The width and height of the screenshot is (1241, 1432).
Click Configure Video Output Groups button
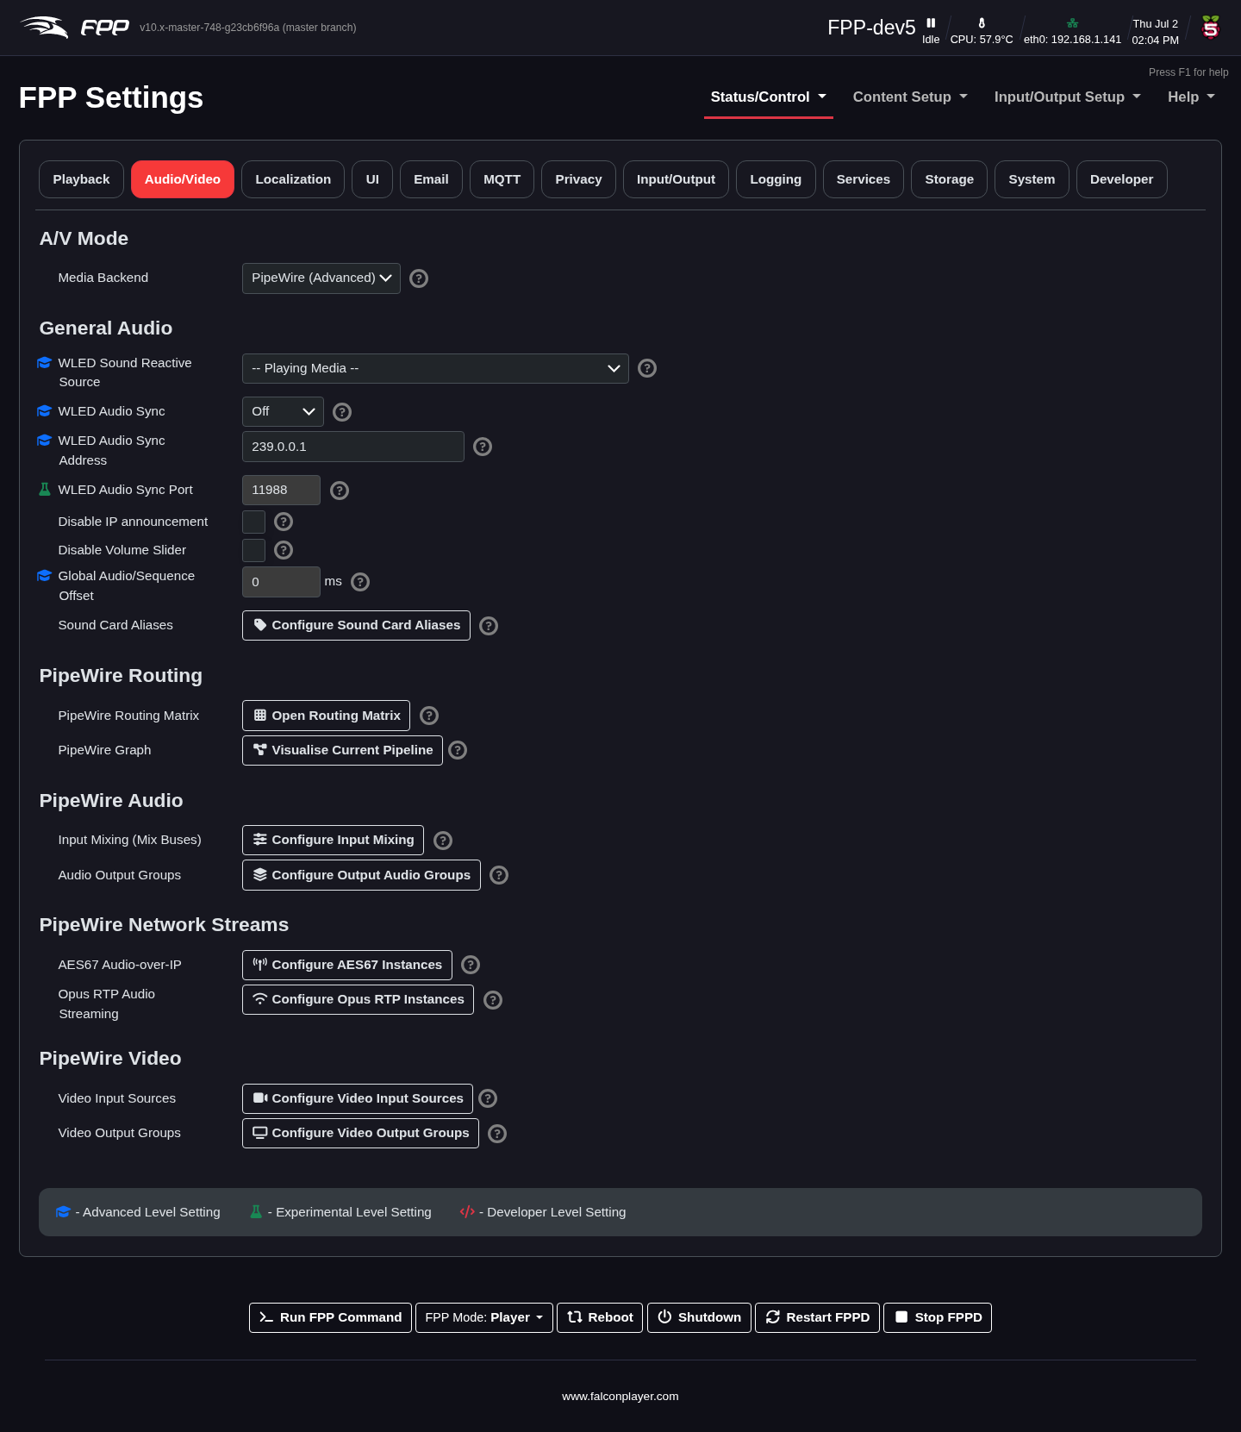pyautogui.click(x=360, y=1133)
